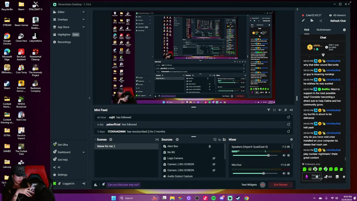The height and width of the screenshot is (201, 357).
Task: Collapse the editor panel with the left arrow
Action: coord(89,98)
